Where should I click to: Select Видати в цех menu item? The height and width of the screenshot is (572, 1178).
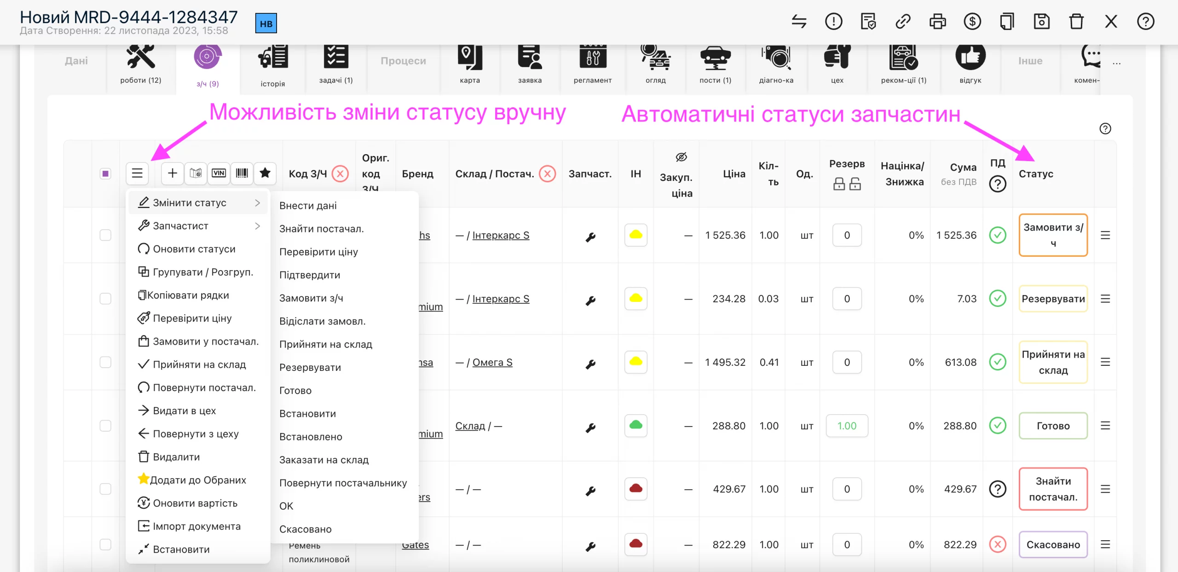point(198,410)
